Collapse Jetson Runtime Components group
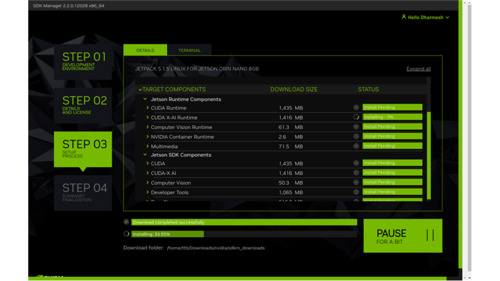The width and height of the screenshot is (500, 281). pyautogui.click(x=145, y=99)
